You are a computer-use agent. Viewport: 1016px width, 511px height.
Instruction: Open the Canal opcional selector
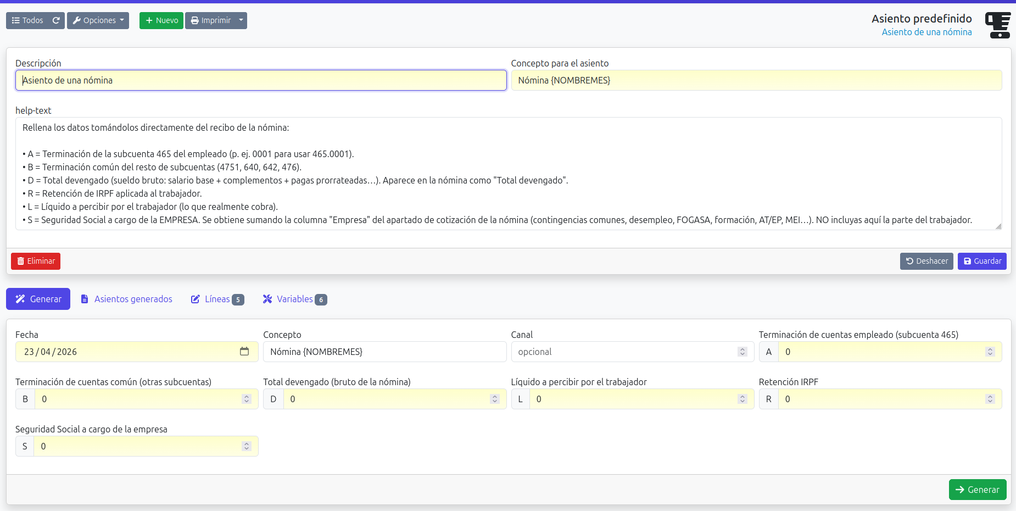click(632, 352)
